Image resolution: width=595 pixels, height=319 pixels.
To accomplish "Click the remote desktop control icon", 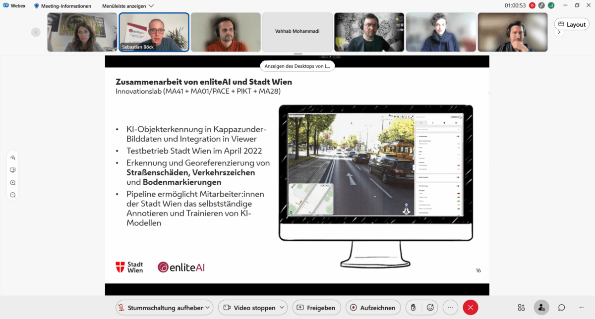I will [13, 170].
